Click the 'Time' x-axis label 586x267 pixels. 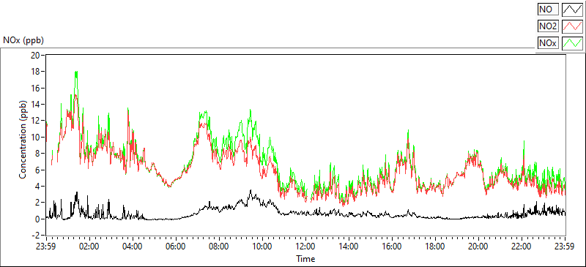[305, 258]
